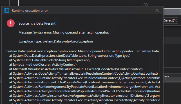The image size is (181, 104).
Task: Click the Missing operand after 'actif' message
Action: pos(64,32)
